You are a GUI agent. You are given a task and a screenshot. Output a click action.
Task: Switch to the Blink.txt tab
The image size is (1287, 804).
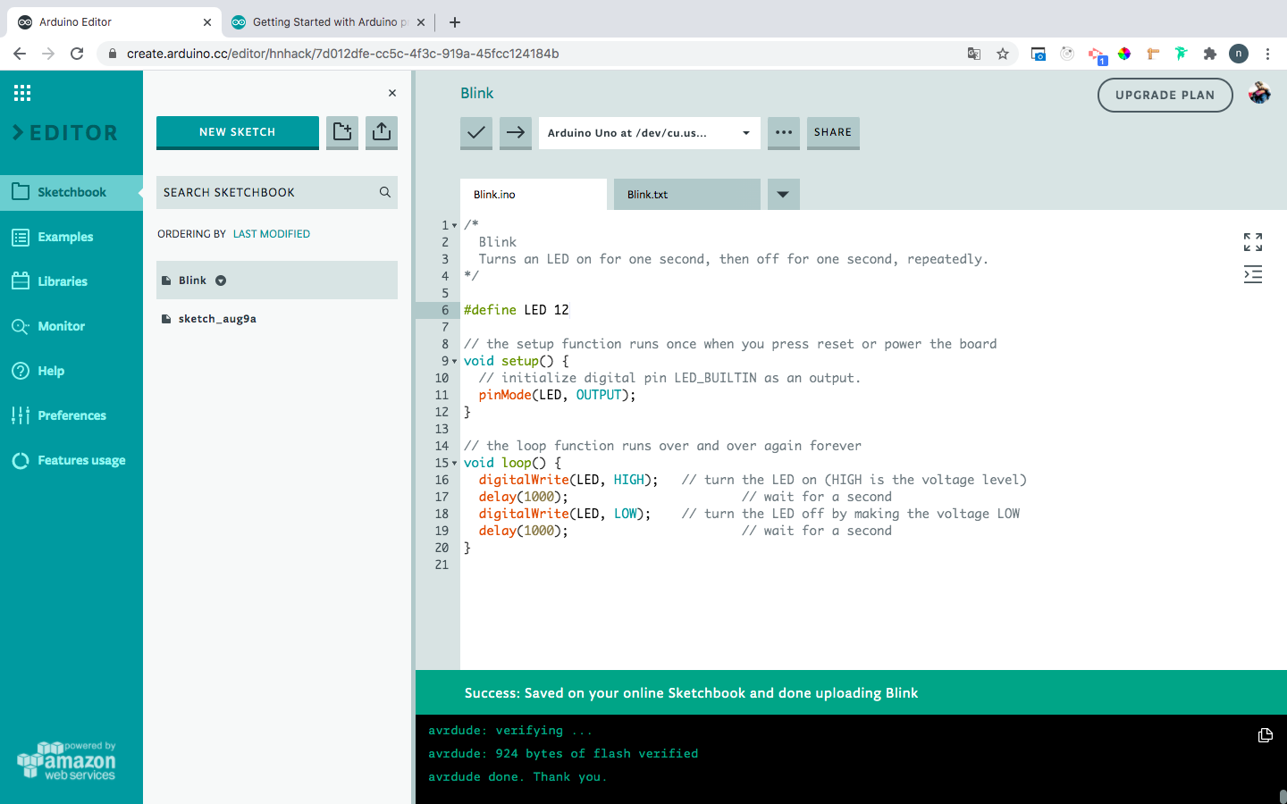[x=687, y=194]
